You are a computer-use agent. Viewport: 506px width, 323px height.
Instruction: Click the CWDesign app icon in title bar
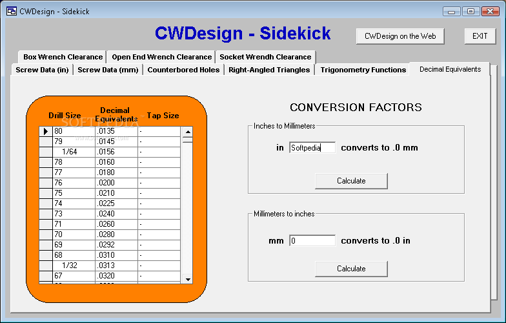tap(12, 11)
